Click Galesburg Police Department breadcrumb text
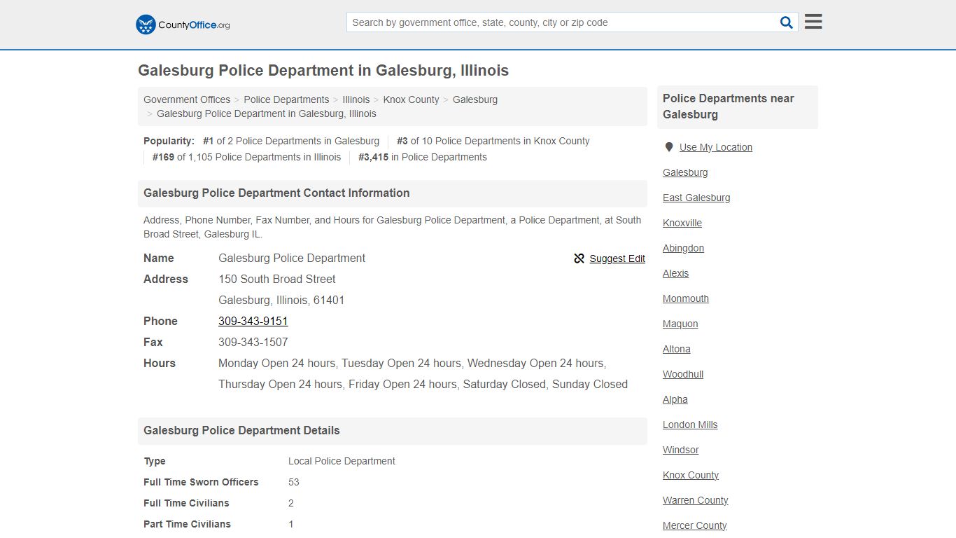Screen dimensions: 956x538 267,113
